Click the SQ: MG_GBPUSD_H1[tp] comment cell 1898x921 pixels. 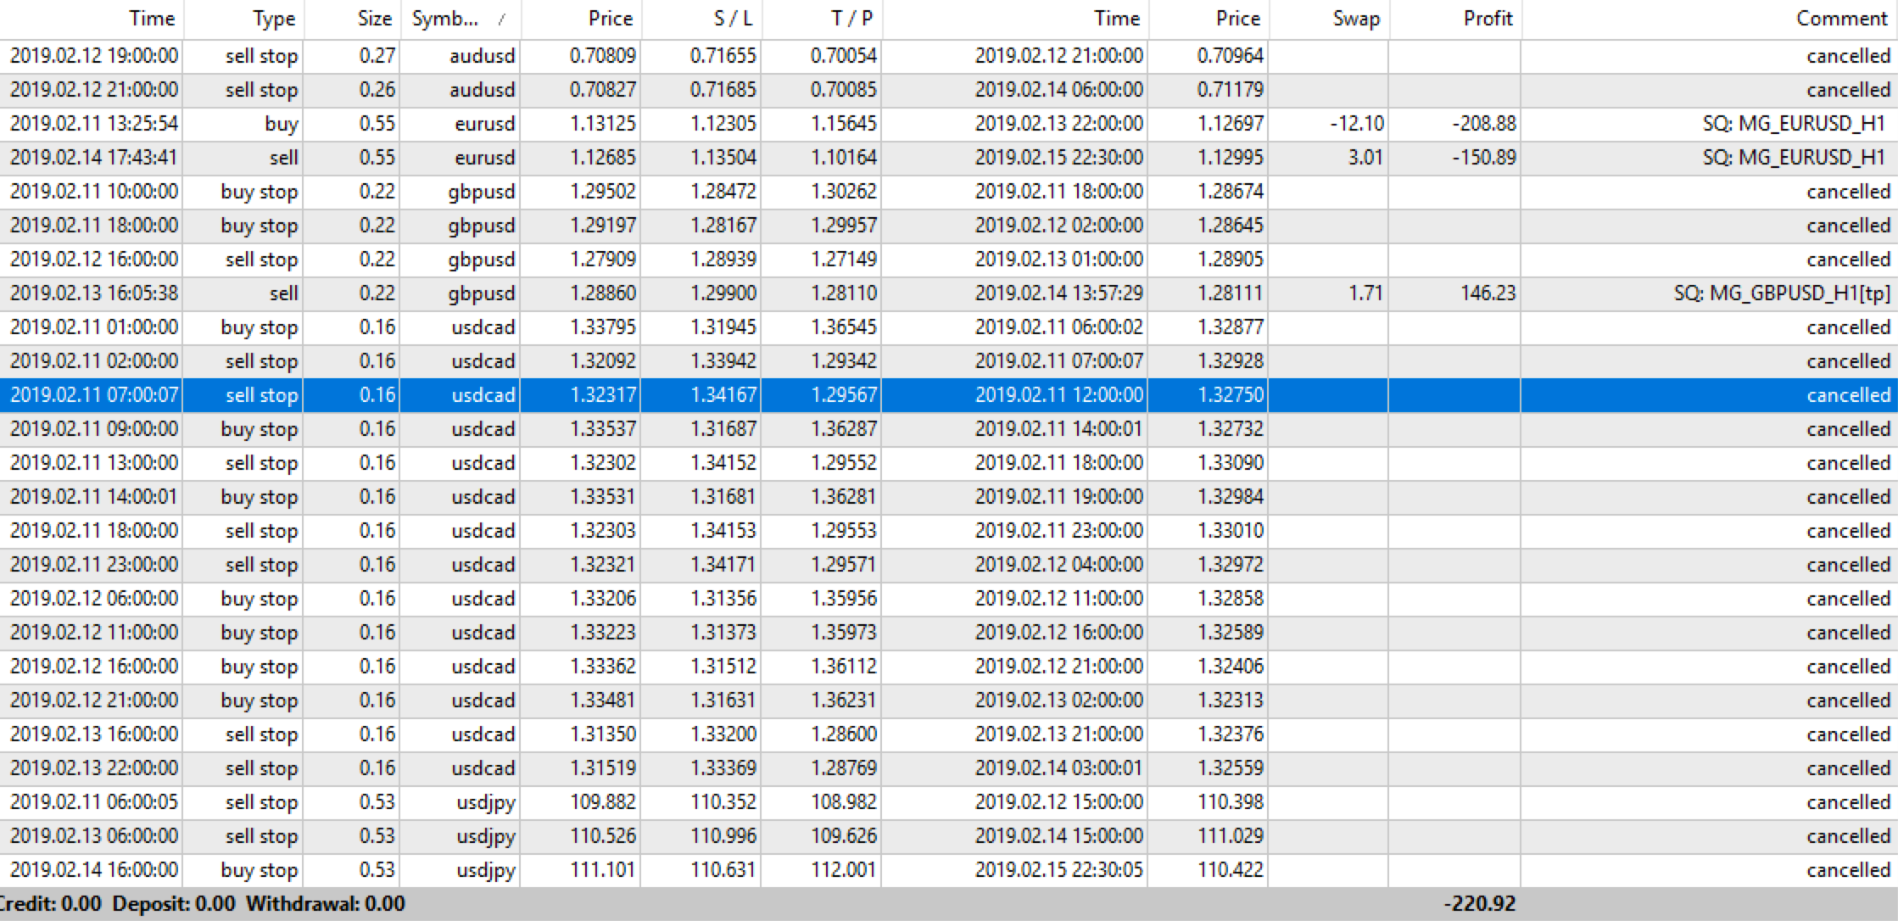coord(1781,293)
